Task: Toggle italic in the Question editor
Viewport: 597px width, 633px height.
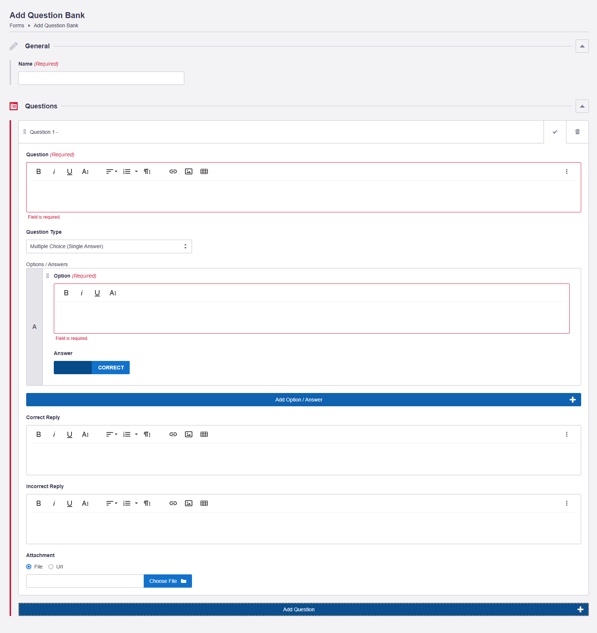Action: tap(54, 171)
